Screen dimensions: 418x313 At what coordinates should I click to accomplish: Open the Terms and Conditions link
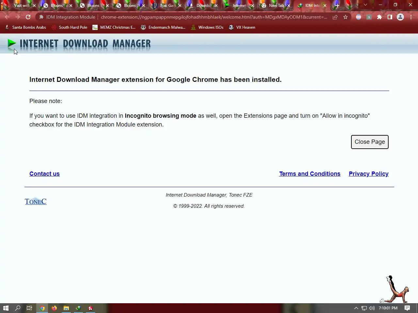click(x=310, y=174)
